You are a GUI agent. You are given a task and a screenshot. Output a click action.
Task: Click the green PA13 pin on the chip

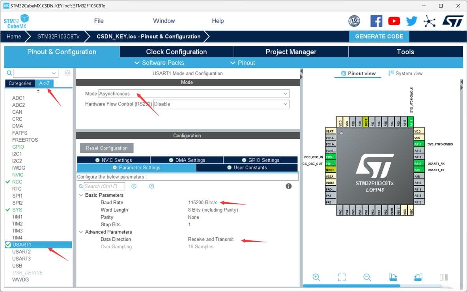419,144
